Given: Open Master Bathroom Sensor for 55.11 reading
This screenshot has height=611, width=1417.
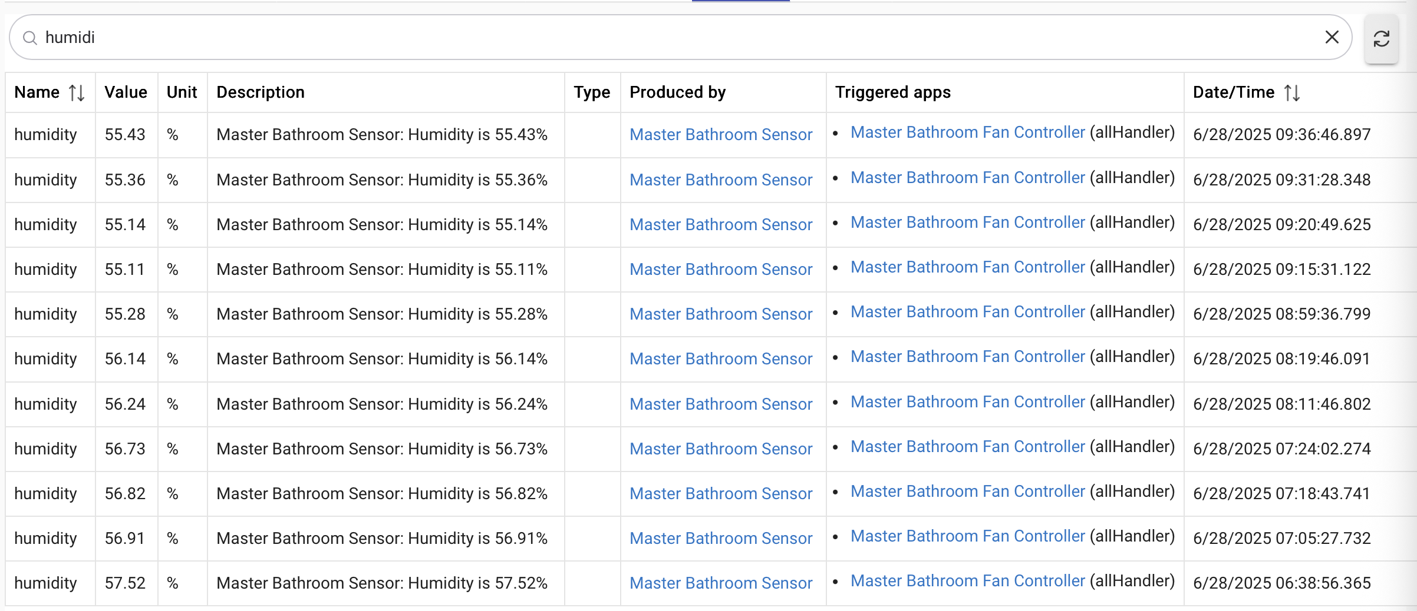Looking at the screenshot, I should pos(720,270).
